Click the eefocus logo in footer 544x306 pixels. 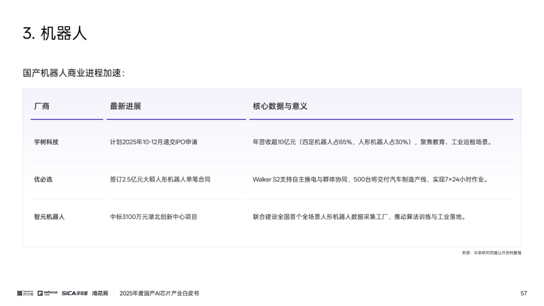point(47,293)
